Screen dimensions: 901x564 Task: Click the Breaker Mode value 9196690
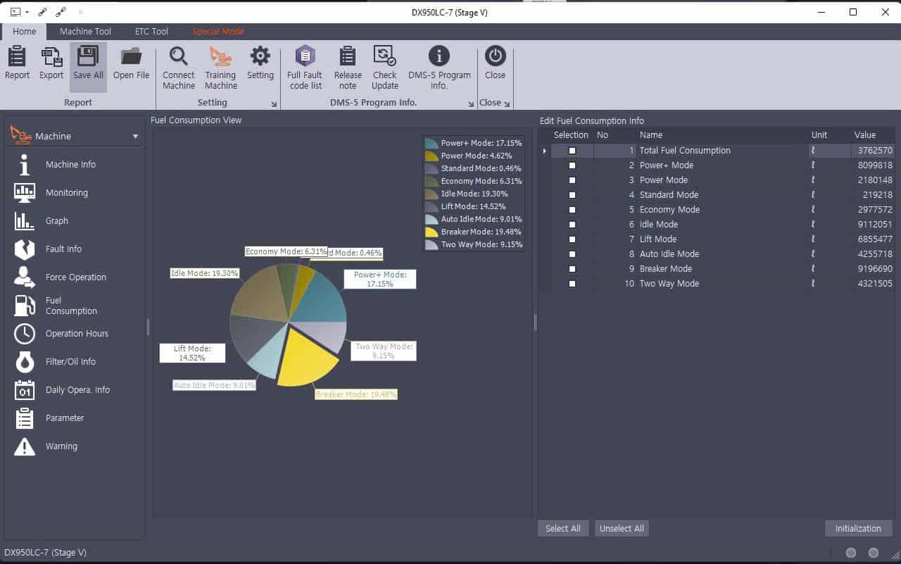point(875,269)
